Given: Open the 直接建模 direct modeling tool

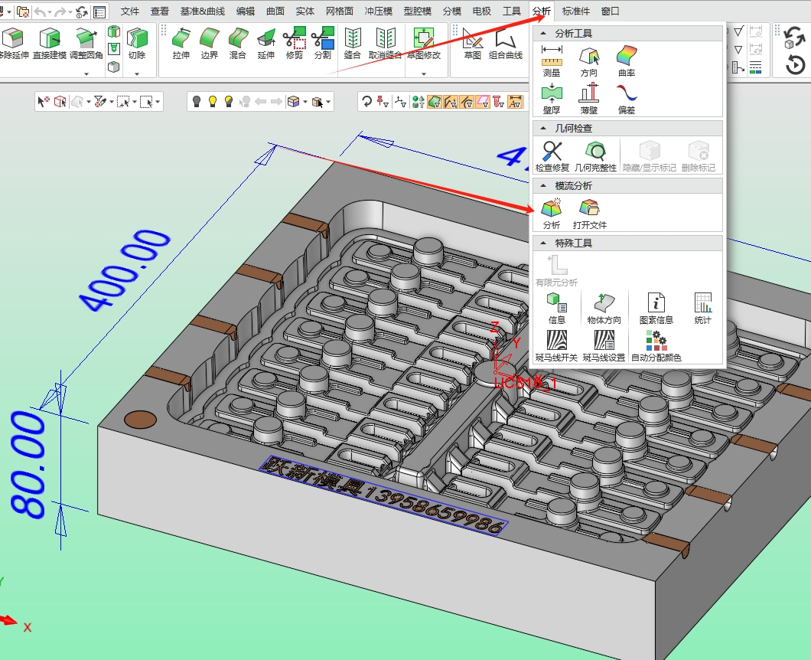Looking at the screenshot, I should [50, 44].
